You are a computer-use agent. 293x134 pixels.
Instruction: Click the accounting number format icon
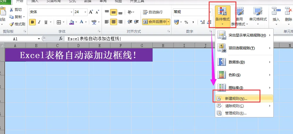click(x=176, y=22)
